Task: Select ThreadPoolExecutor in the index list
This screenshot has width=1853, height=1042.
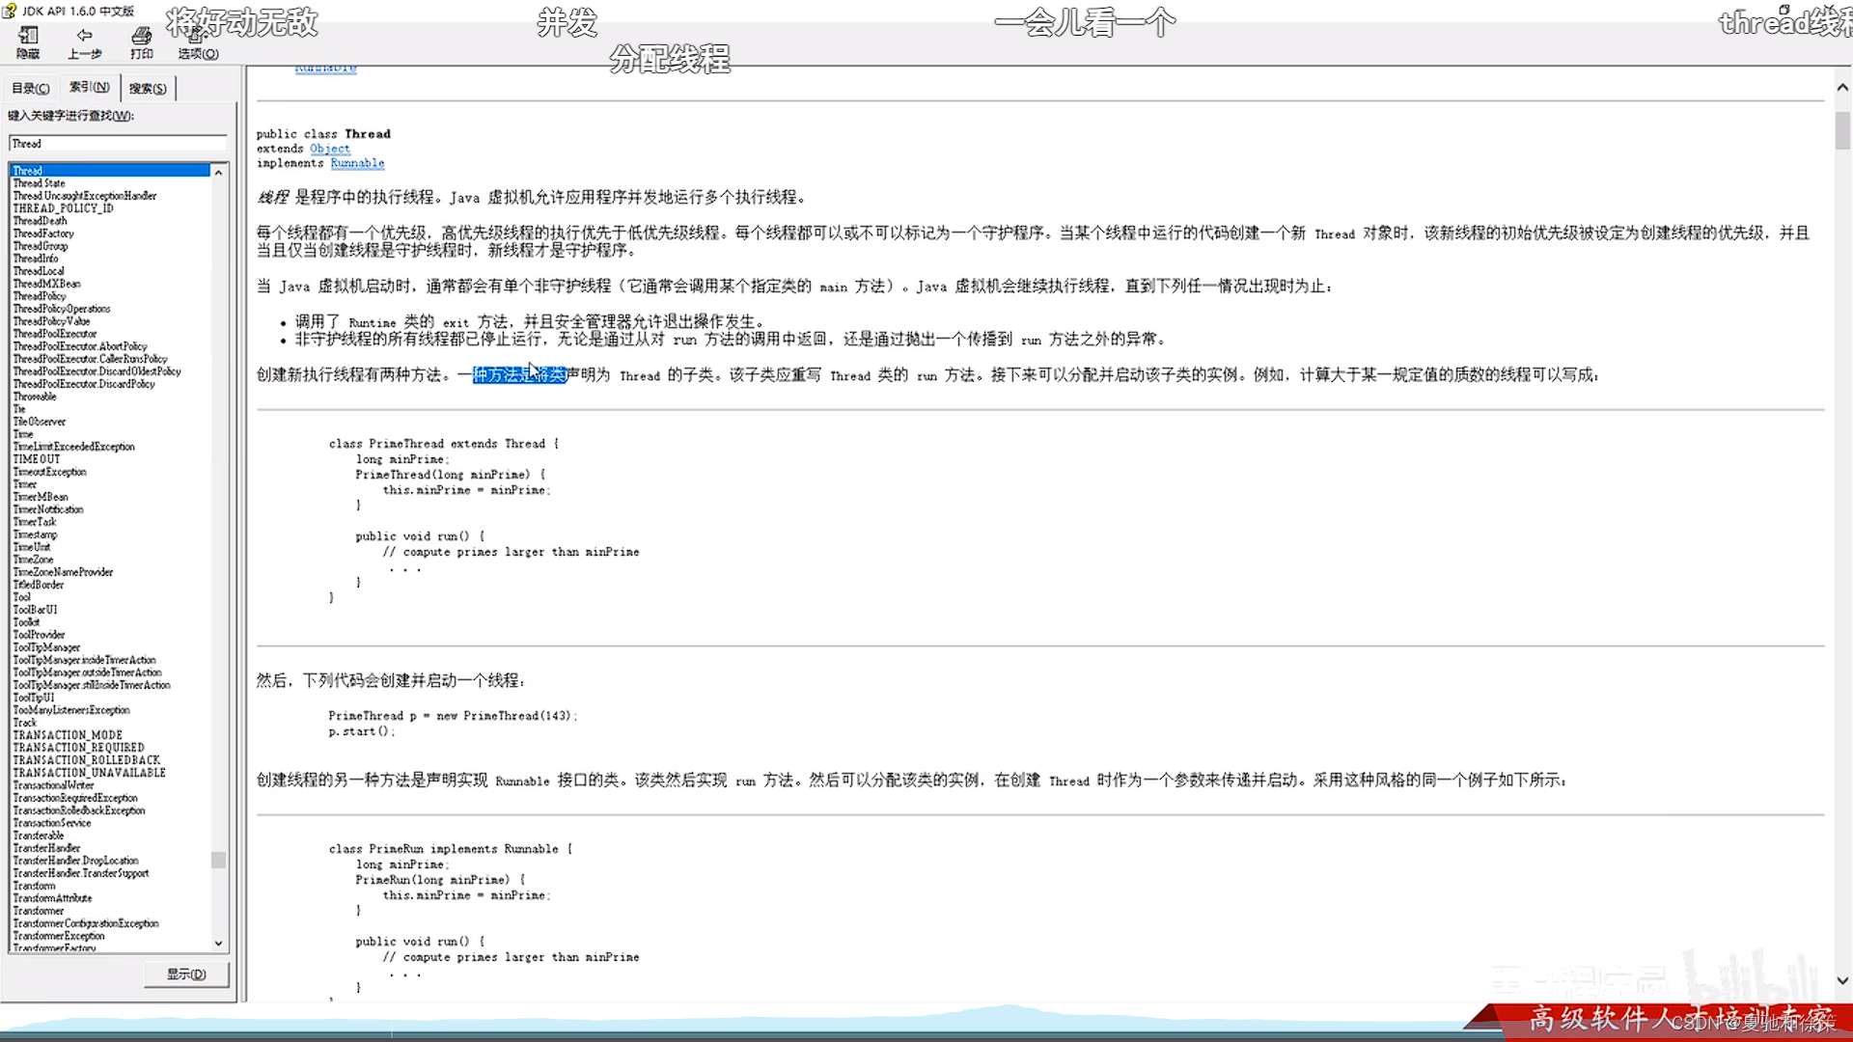Action: tap(55, 334)
